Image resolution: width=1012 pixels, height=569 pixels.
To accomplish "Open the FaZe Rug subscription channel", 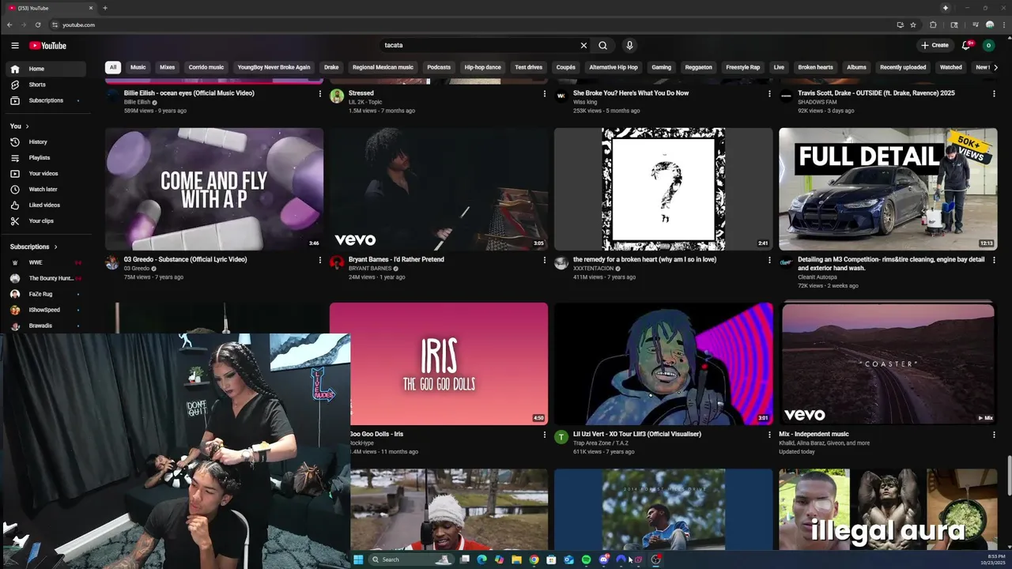I will click(x=47, y=294).
